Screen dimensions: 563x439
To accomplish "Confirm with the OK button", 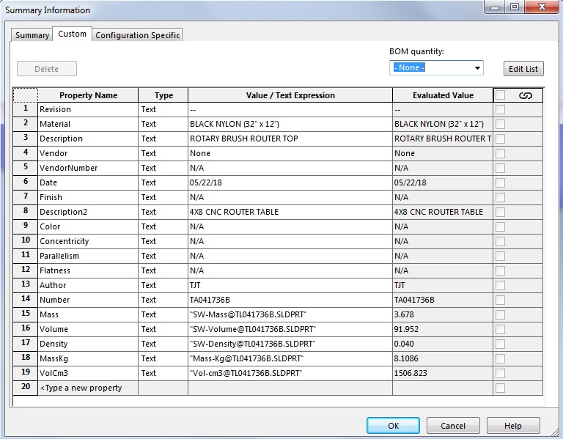I will point(393,426).
